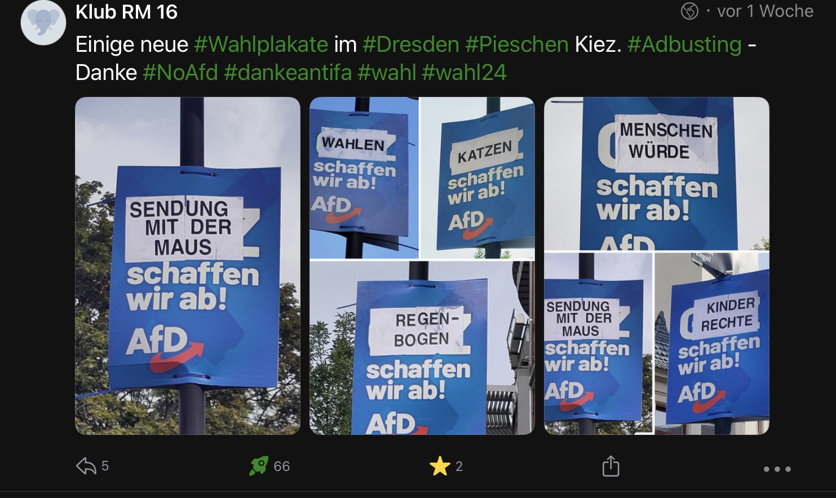Open the #wahl24 hashtag

coord(464,73)
